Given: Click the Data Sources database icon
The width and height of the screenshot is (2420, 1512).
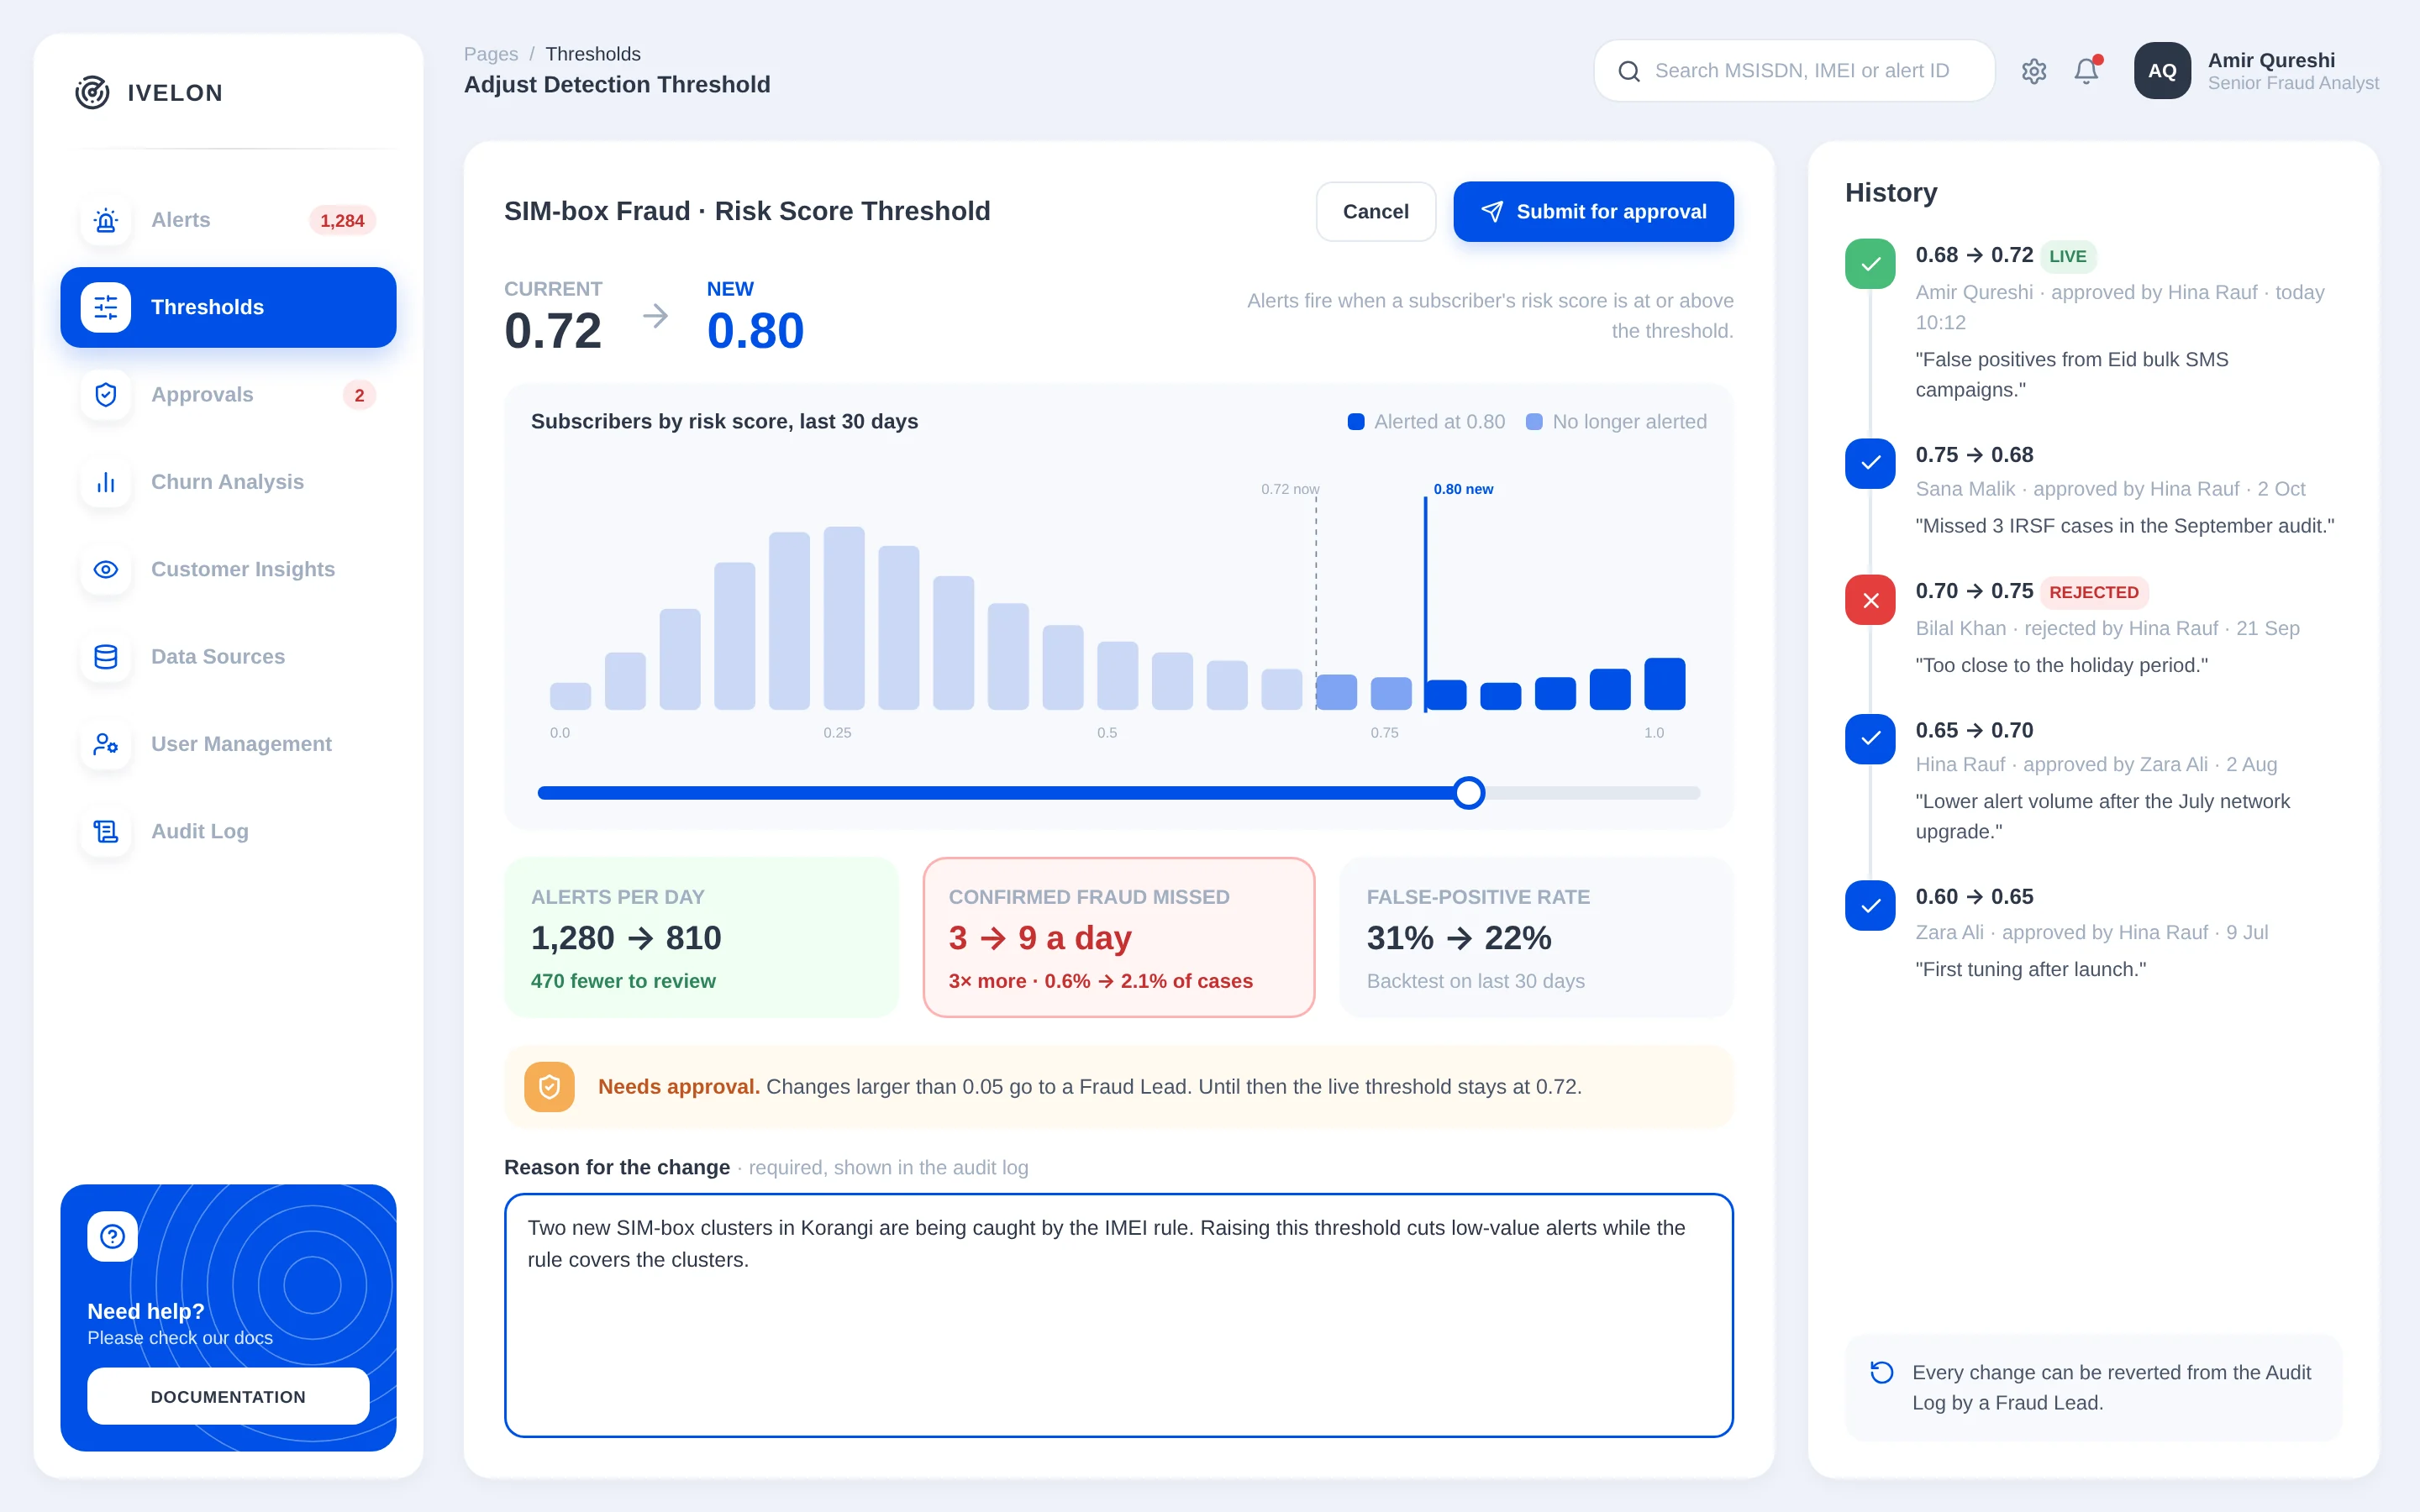Looking at the screenshot, I should click(106, 657).
